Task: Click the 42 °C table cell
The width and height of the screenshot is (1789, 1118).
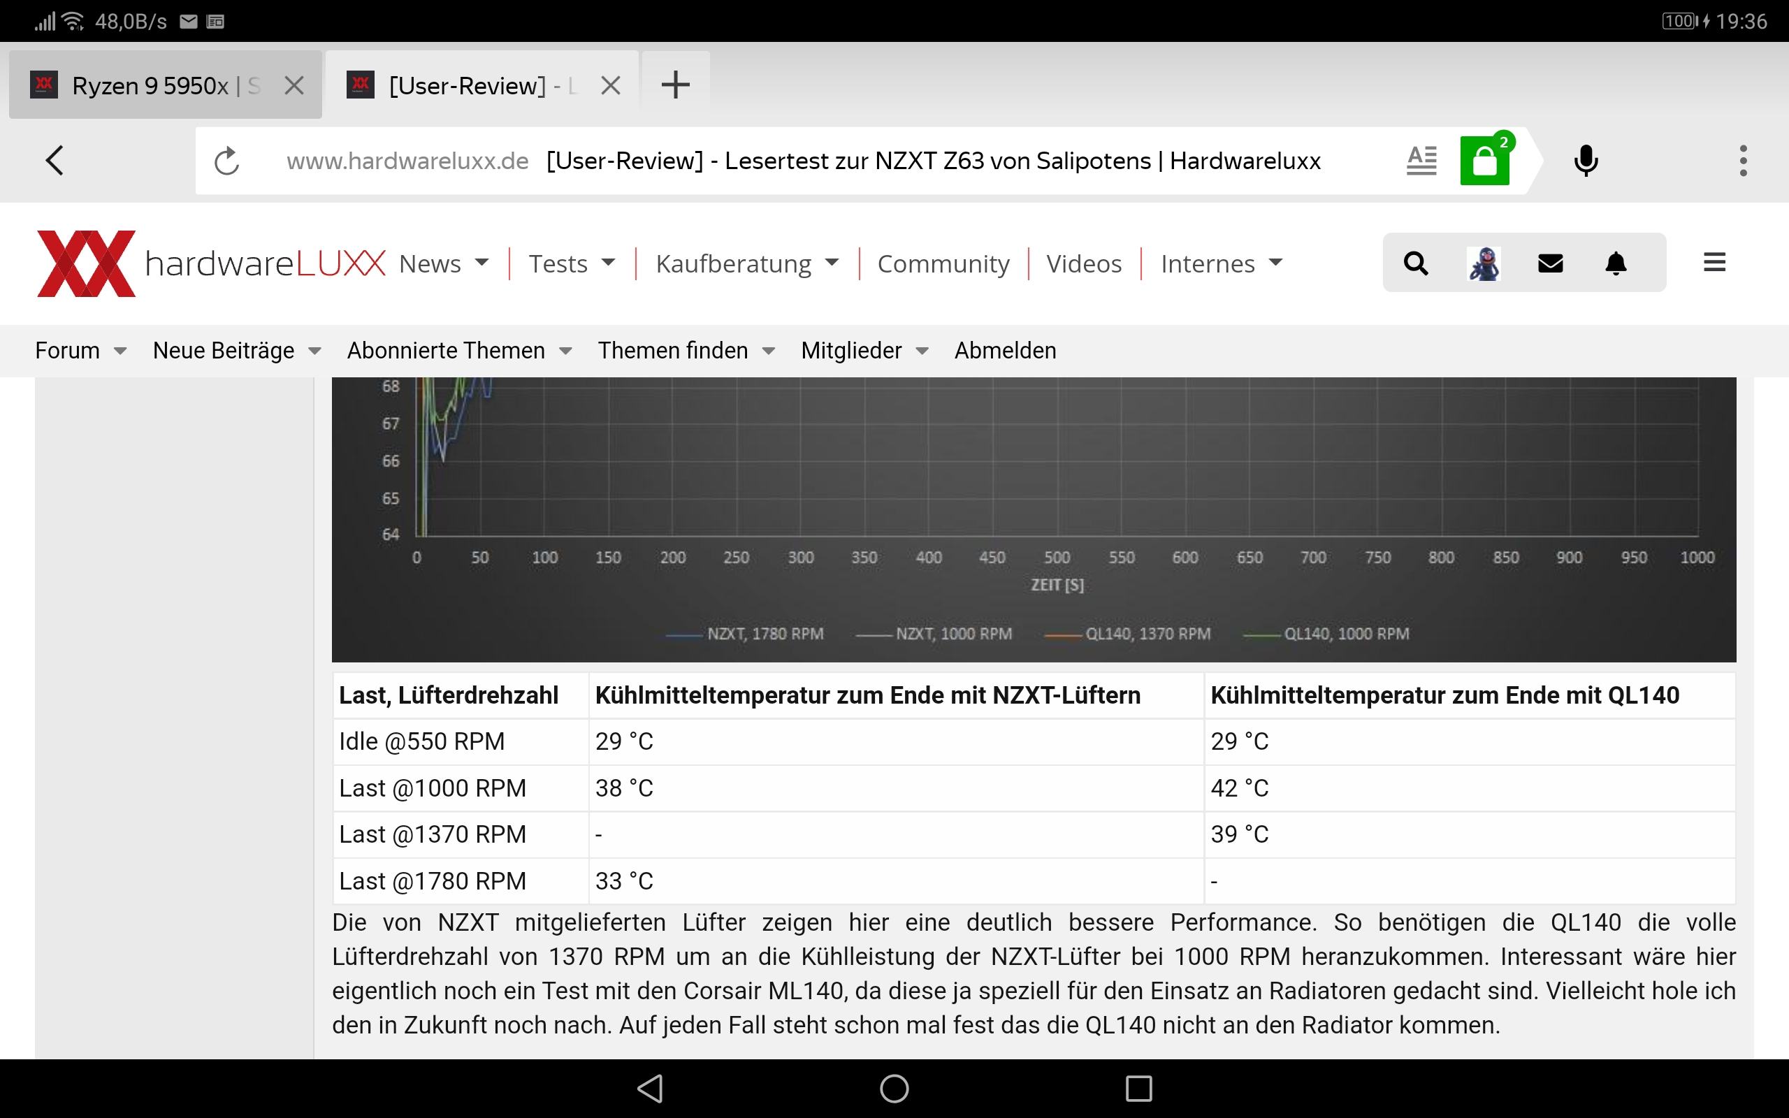Action: [x=1470, y=787]
